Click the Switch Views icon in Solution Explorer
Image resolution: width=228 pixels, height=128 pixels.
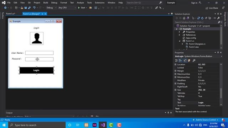pos(188,18)
